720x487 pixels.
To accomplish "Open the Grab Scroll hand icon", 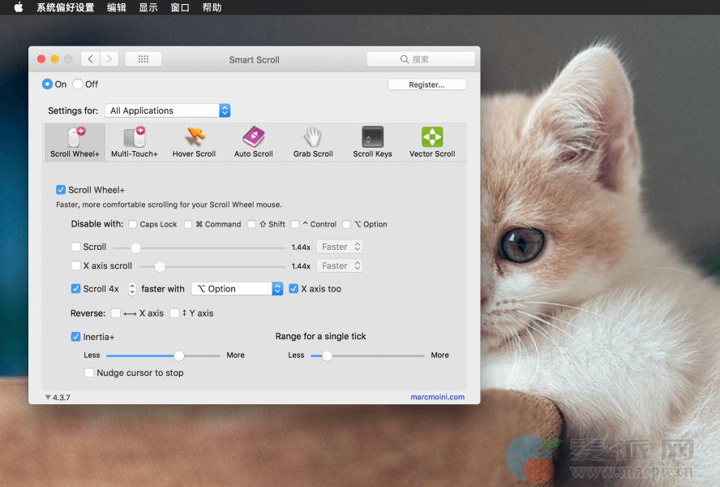I will point(313,138).
